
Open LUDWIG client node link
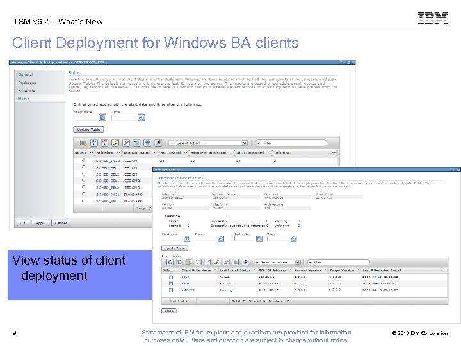coord(188,290)
